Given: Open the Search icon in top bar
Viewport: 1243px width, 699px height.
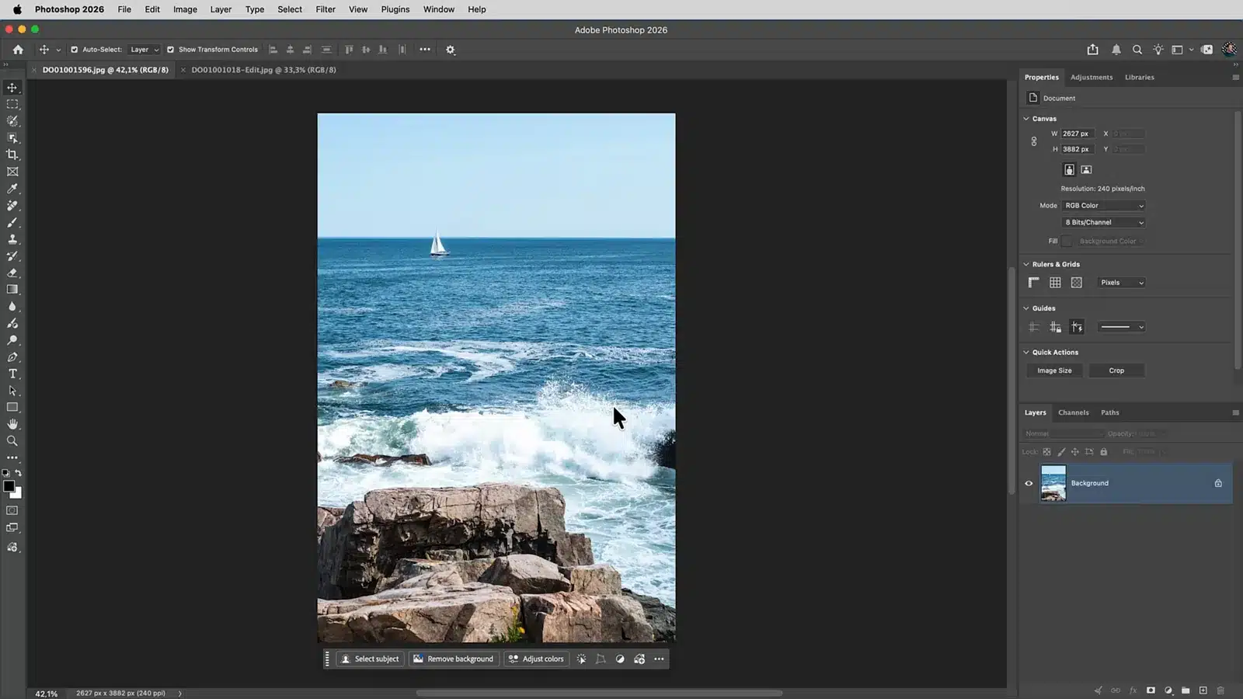Looking at the screenshot, I should point(1137,50).
